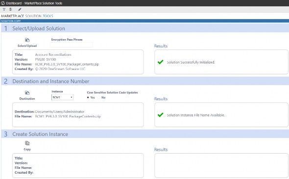This screenshot has height=179, width=289.
Task: Click the file name RCM1_PV6.3.0_SV100_PackageContents.zip
Action: pyautogui.click(x=68, y=116)
